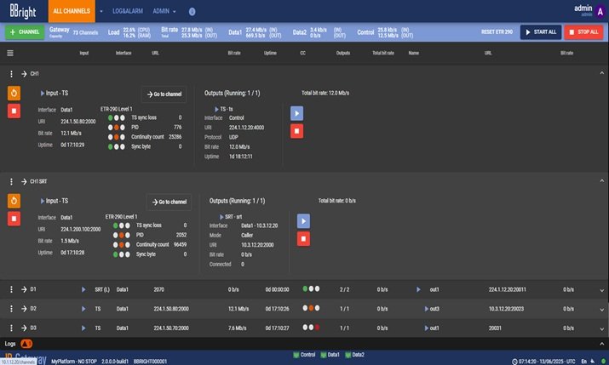The width and height of the screenshot is (609, 365).
Task: Click RESET ETR 290 link
Action: (x=498, y=31)
